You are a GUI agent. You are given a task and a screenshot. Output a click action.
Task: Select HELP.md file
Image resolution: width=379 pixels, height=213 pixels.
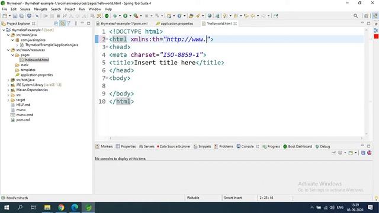tap(23, 105)
